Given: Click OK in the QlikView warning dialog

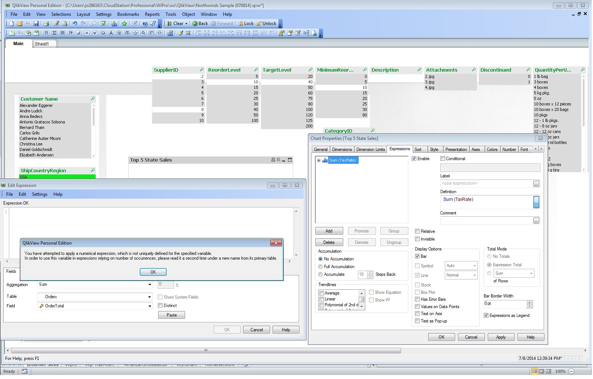Looking at the screenshot, I should click(x=153, y=272).
